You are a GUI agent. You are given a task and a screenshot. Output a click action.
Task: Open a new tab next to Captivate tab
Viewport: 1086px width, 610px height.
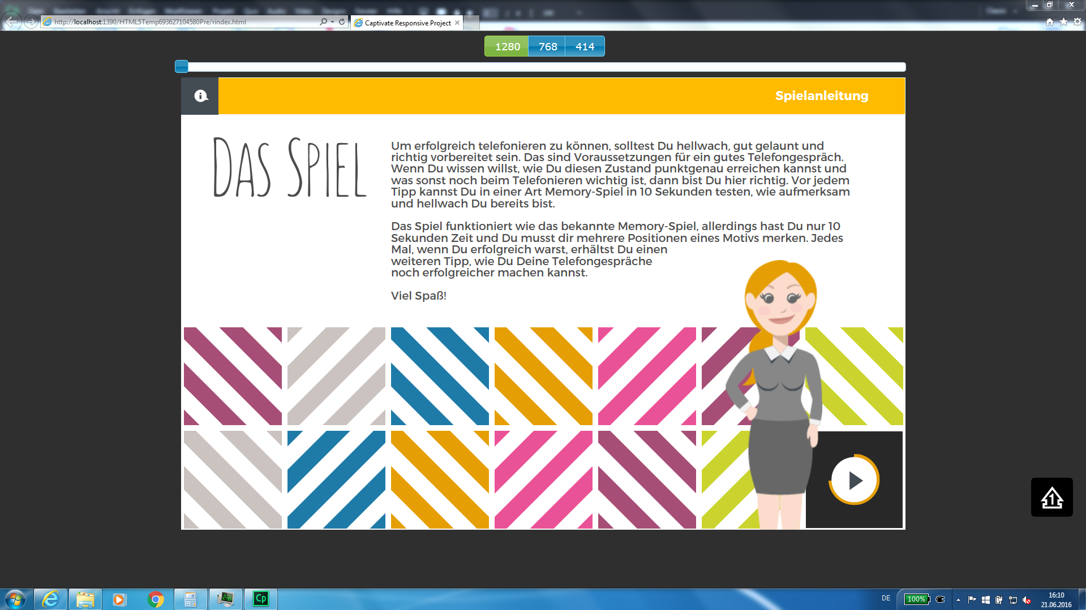(471, 23)
